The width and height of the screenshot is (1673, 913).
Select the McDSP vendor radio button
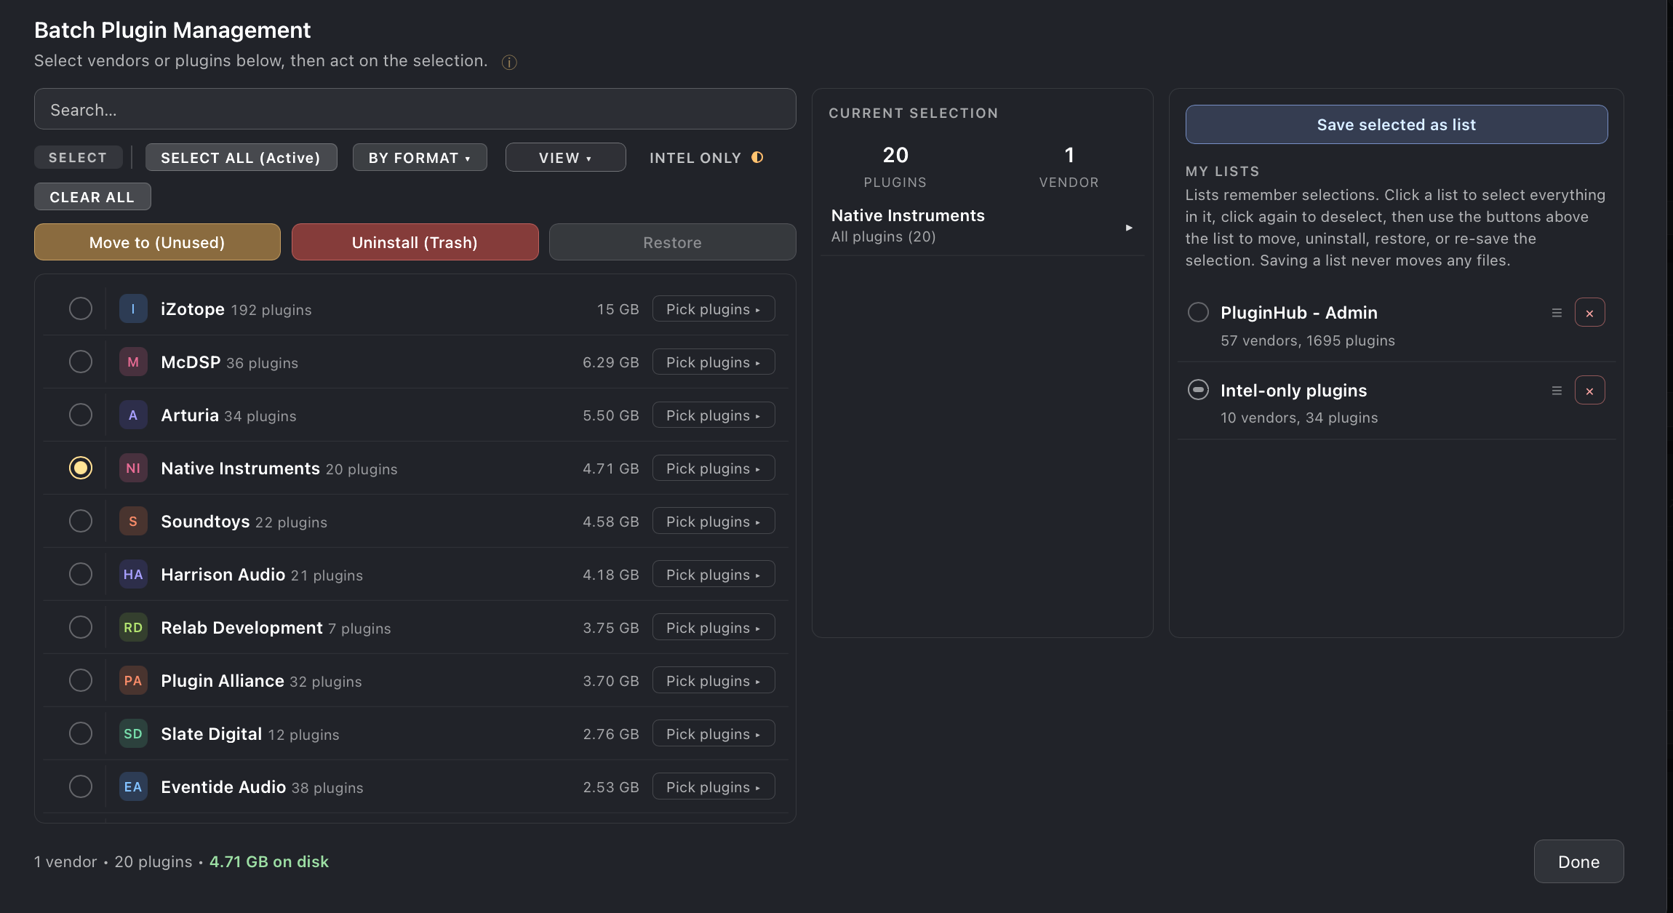tap(81, 362)
